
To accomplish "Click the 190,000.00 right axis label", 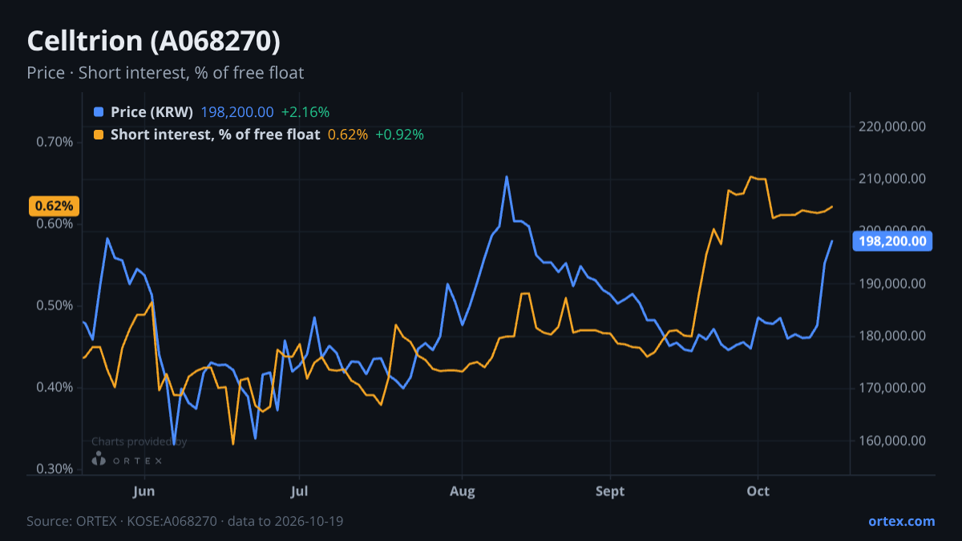I will 892,284.
